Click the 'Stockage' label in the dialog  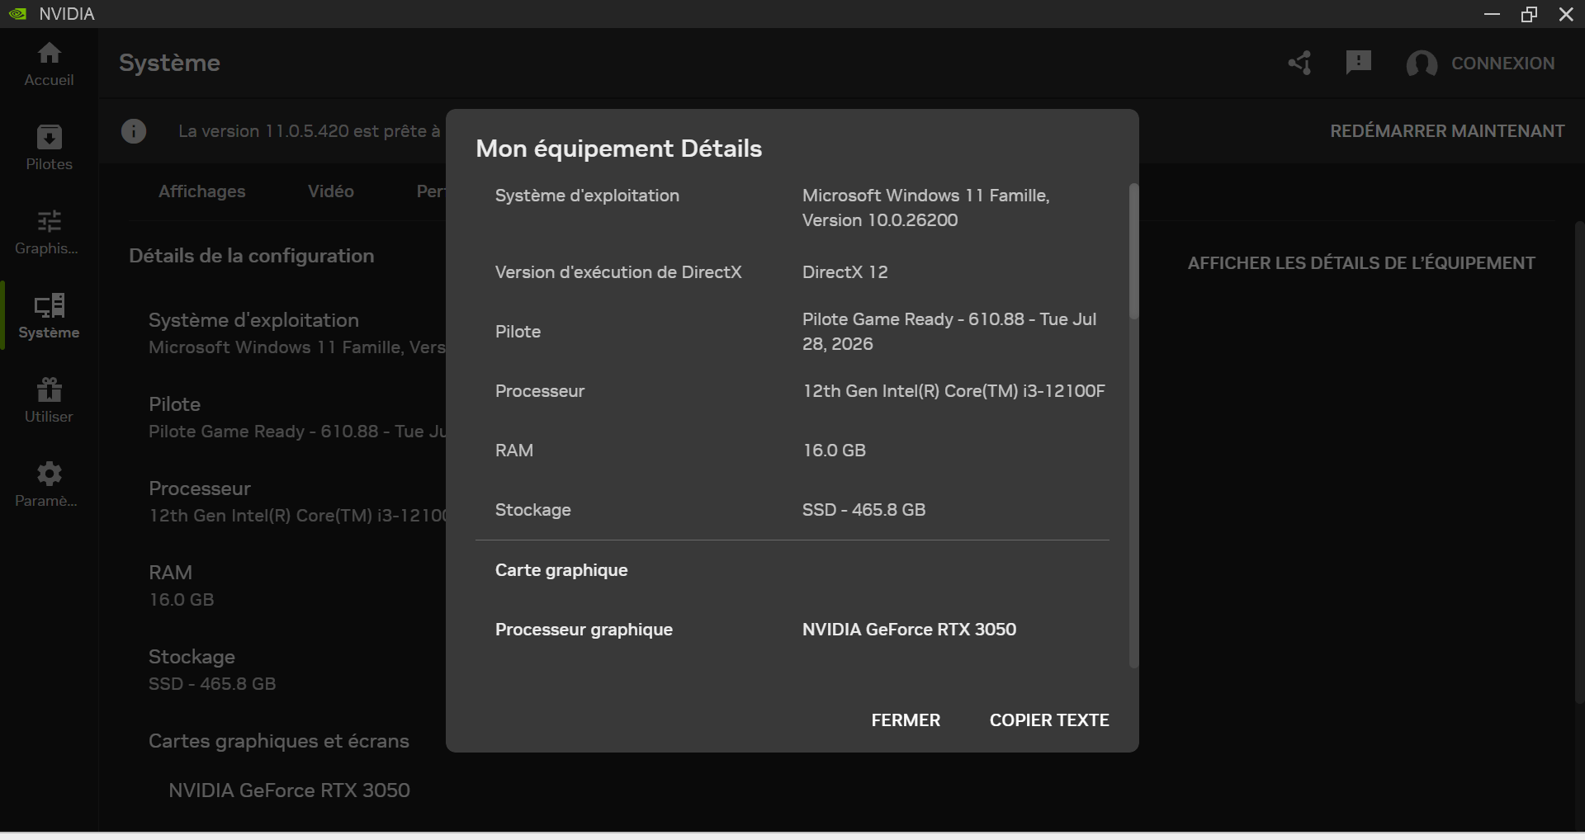(533, 510)
